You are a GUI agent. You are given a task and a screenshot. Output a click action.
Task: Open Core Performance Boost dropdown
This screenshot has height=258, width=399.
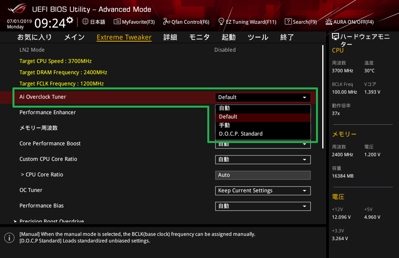(263, 145)
